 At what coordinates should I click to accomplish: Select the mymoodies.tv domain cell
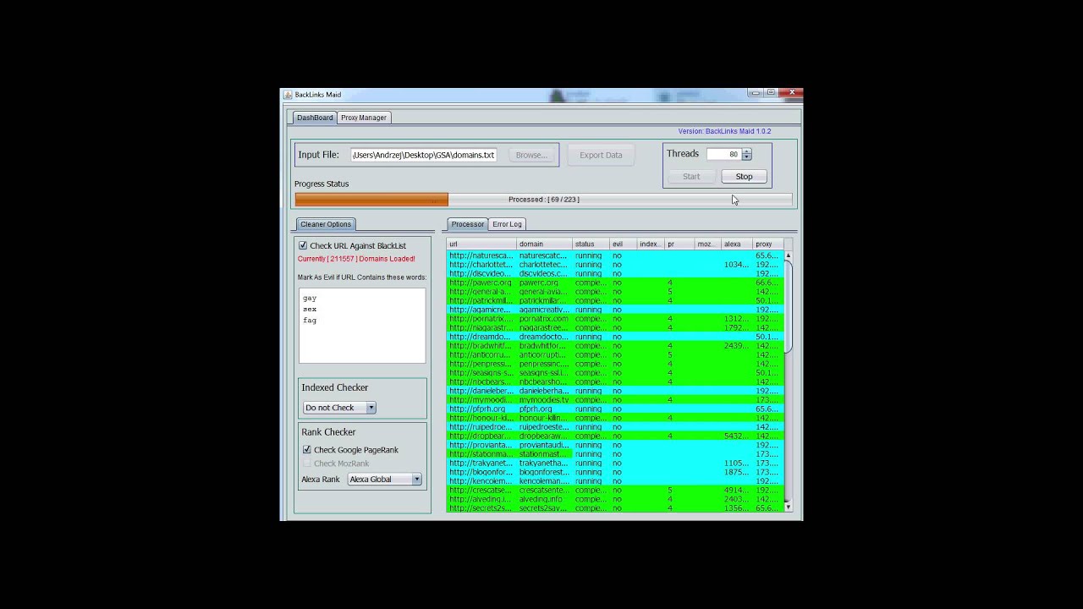click(544, 400)
